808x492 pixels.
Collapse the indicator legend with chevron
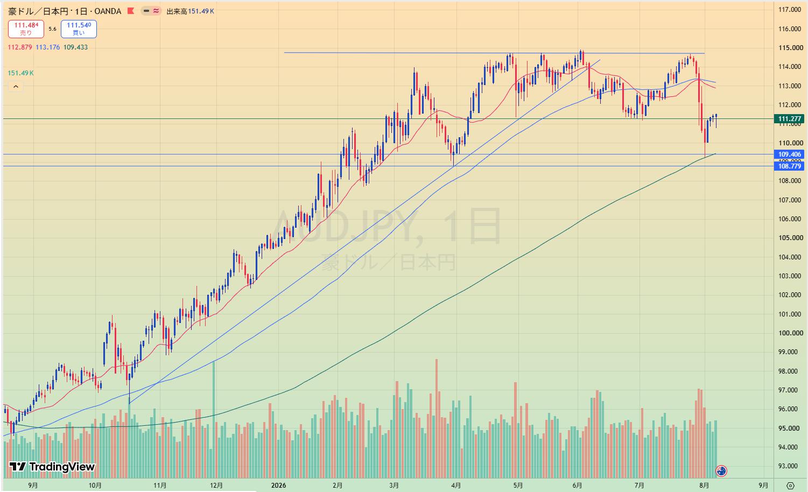click(x=16, y=87)
